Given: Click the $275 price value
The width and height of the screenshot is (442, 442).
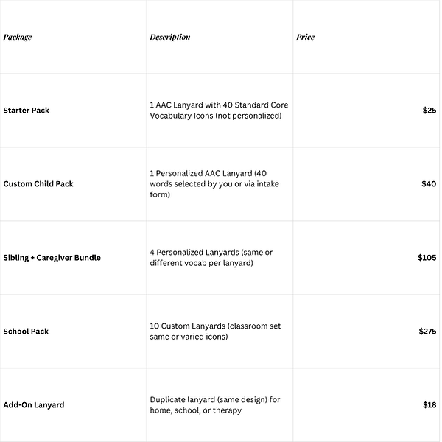Looking at the screenshot, I should (x=427, y=331).
